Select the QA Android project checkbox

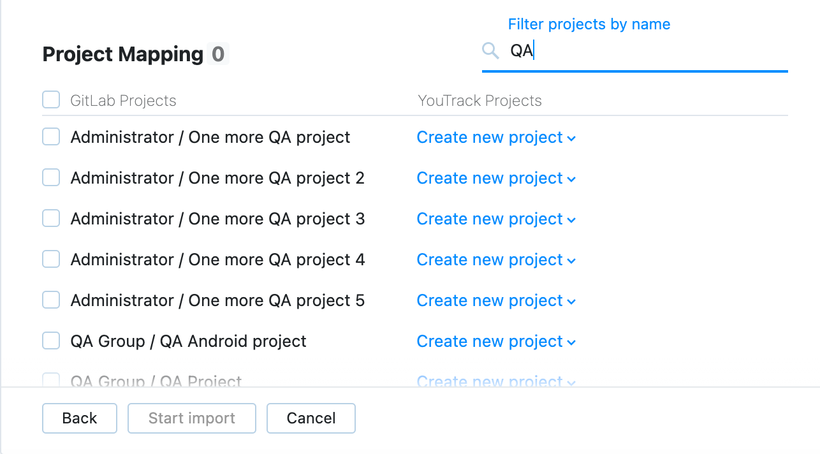pos(51,340)
